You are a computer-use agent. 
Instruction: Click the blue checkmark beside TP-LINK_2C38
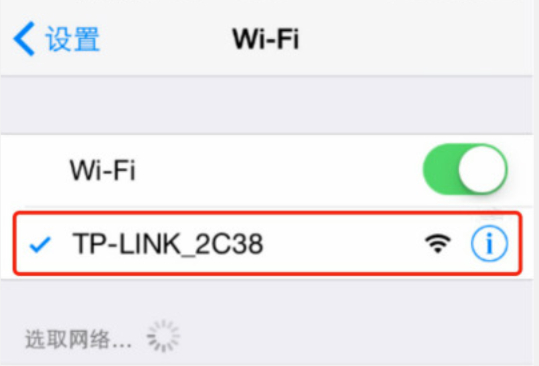(x=40, y=244)
